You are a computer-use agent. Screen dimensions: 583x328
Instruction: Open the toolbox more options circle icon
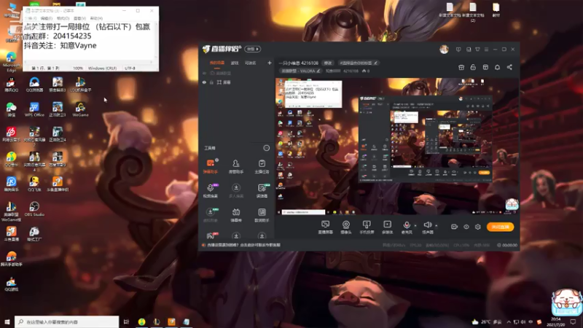(x=267, y=148)
